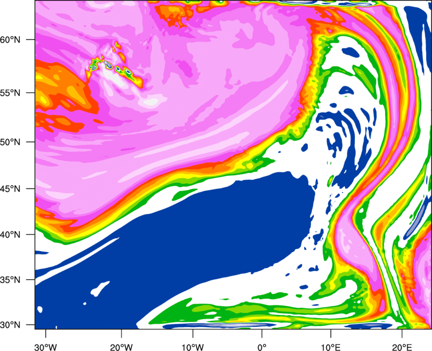Screen dimensions: 432x351
Task: Click the 35°N latitude label
Action: click(10, 280)
